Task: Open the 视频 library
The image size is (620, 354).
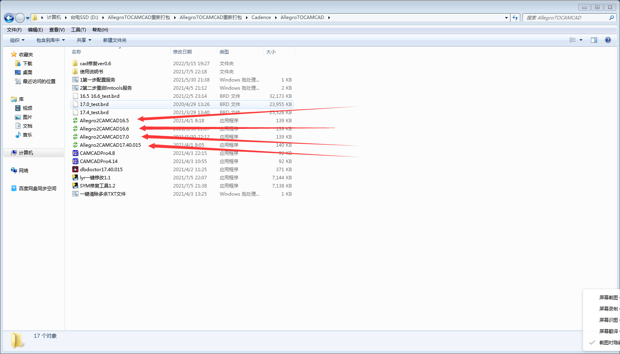Action: [x=28, y=108]
